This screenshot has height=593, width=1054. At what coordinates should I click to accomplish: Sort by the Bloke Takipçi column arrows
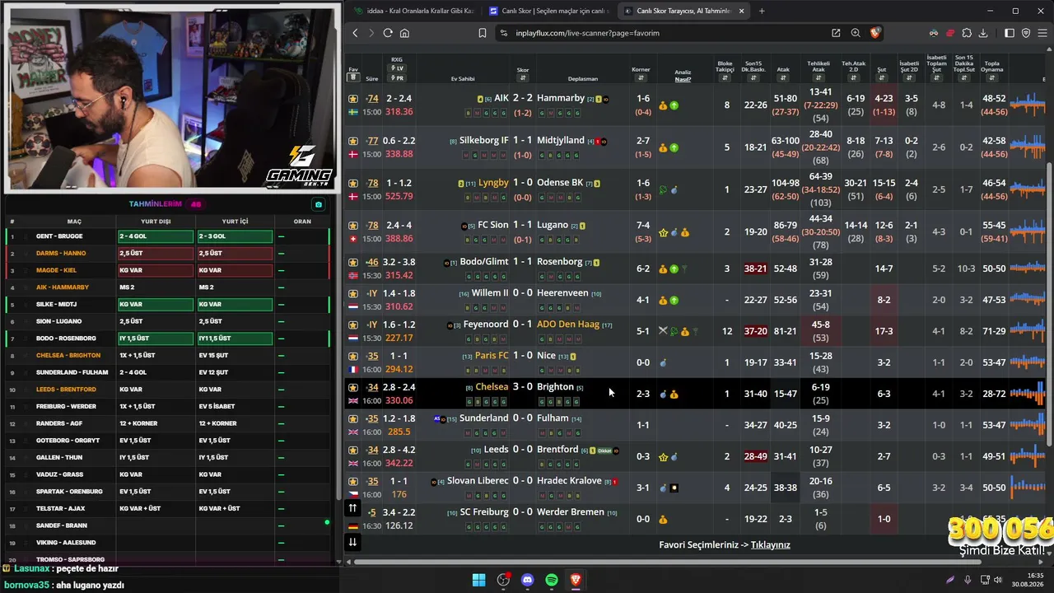click(725, 78)
